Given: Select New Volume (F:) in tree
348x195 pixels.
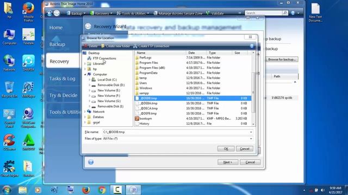Looking at the screenshot, I should tap(109, 96).
